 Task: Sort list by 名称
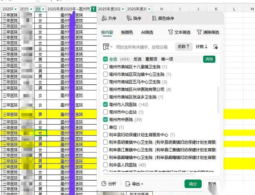click(x=184, y=47)
